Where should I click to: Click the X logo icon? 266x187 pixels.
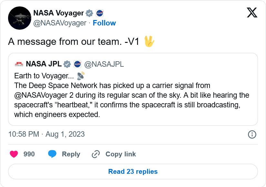pos(252,13)
